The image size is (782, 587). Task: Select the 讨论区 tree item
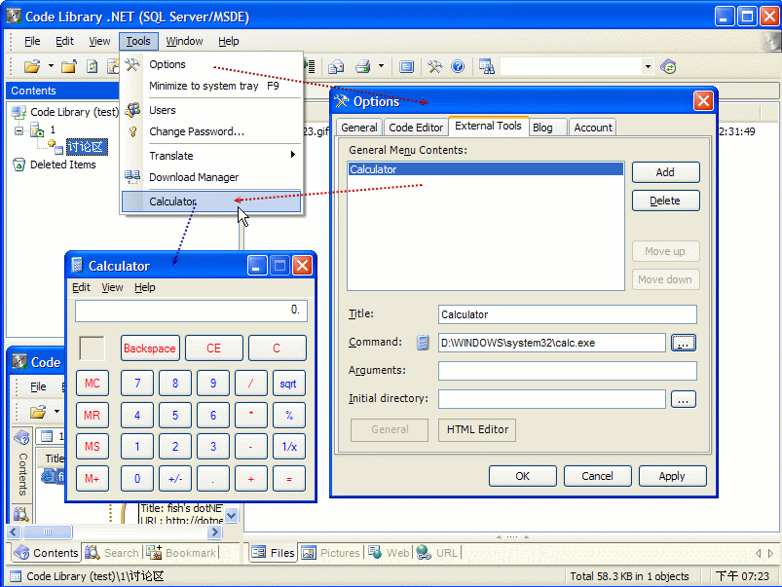[87, 147]
